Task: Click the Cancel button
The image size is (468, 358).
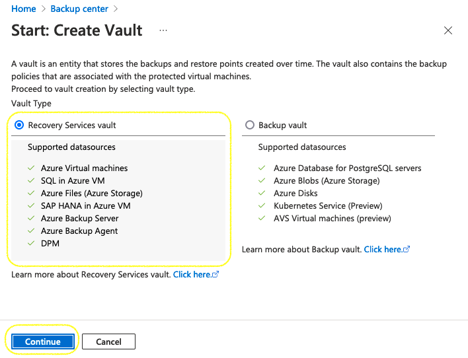Action: pyautogui.click(x=108, y=341)
